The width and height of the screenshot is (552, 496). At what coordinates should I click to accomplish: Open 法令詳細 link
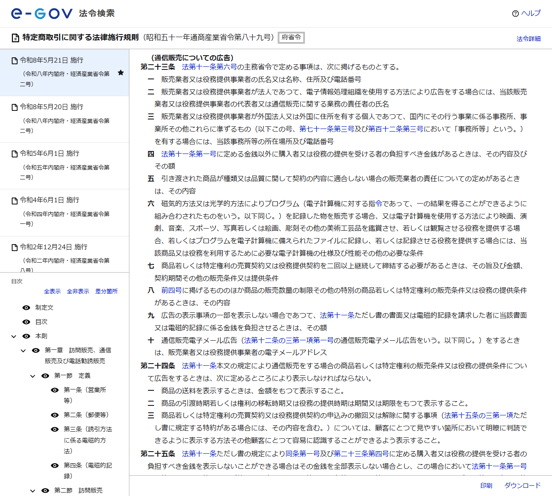coord(529,39)
